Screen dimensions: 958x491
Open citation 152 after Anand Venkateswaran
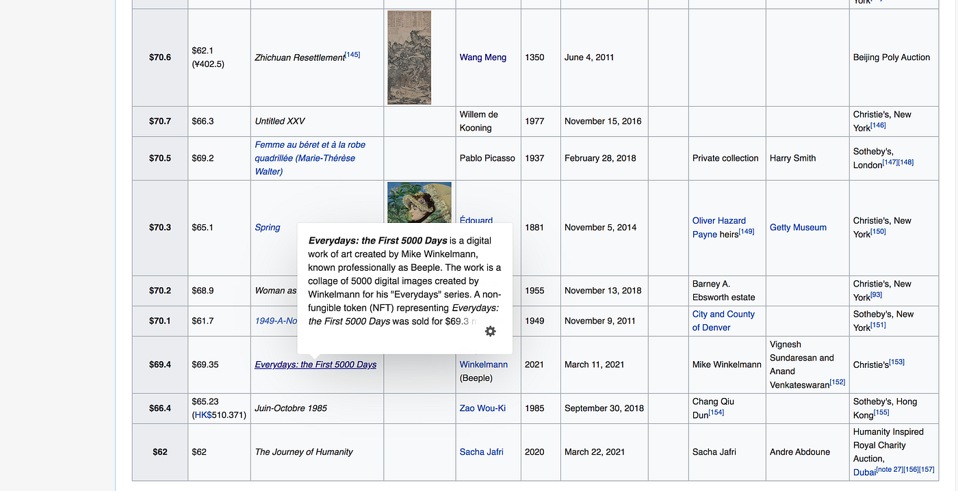tap(838, 382)
